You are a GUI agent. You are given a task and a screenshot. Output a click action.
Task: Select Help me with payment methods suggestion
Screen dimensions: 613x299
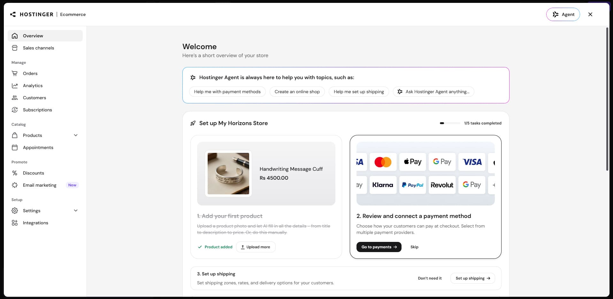coord(227,92)
